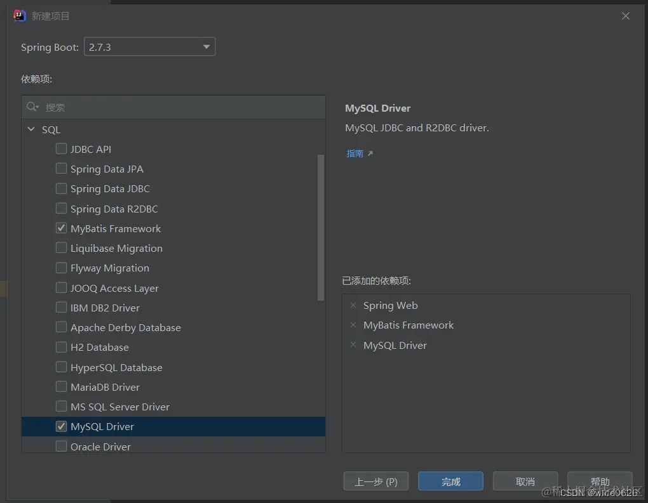The width and height of the screenshot is (648, 503).
Task: Enable Spring Data R2DBC dependency
Action: pos(61,209)
